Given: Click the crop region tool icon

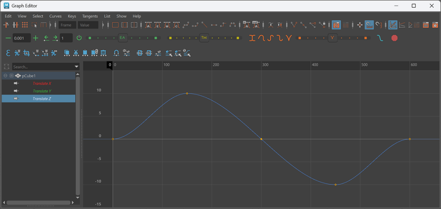Looking at the screenshot, I should [x=26, y=53].
